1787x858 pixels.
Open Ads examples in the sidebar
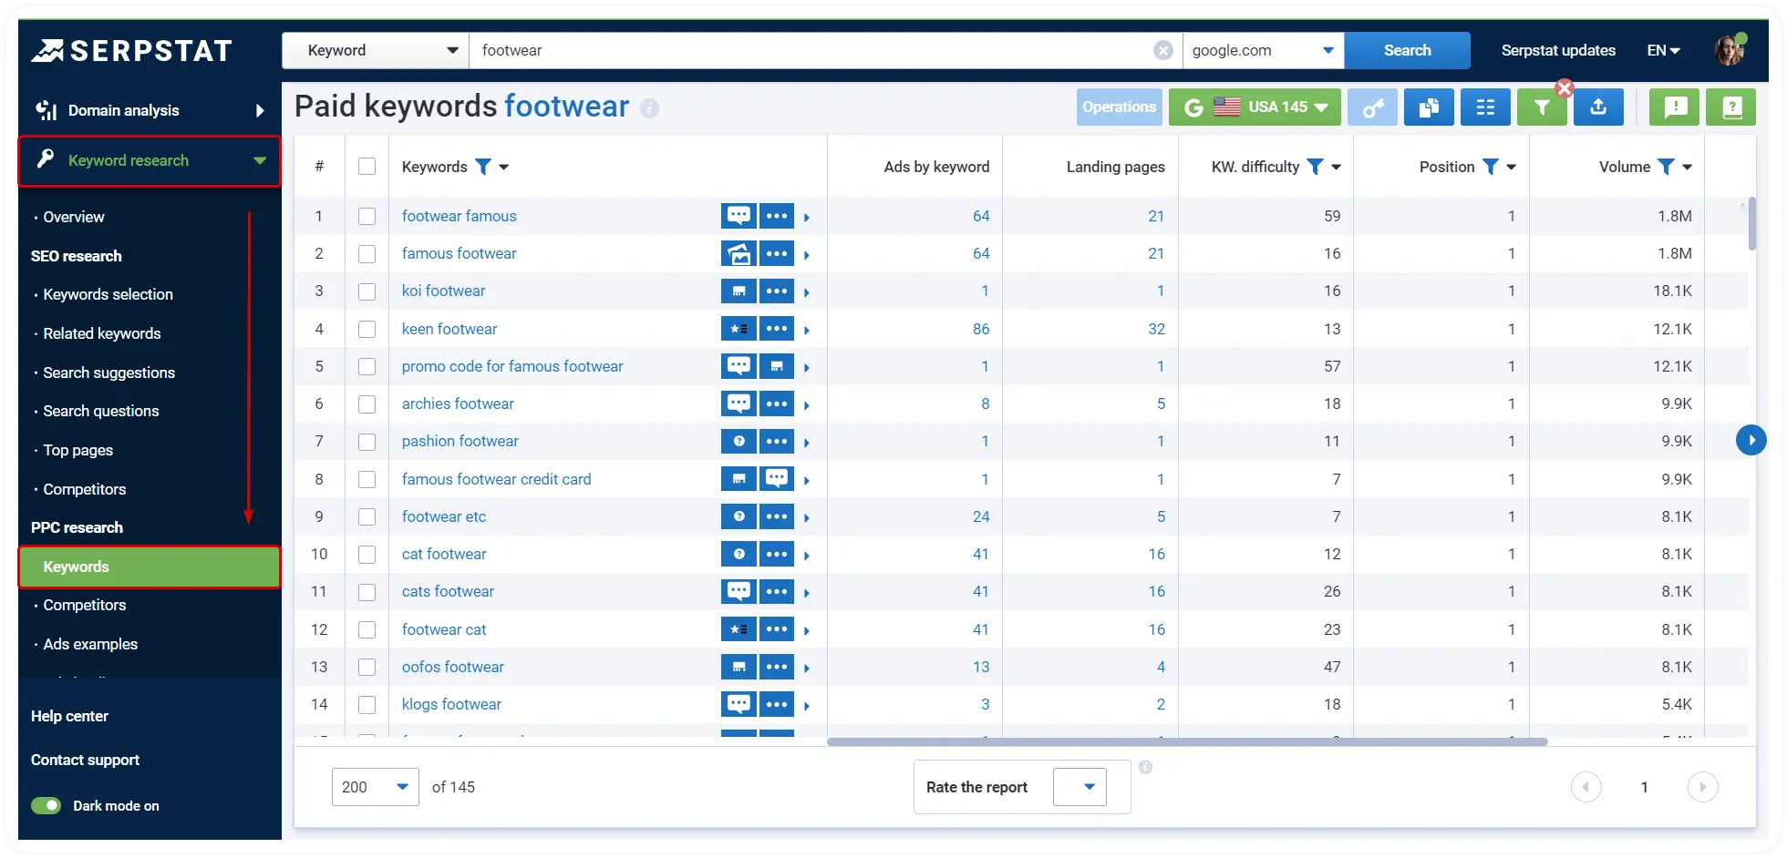pyautogui.click(x=90, y=644)
